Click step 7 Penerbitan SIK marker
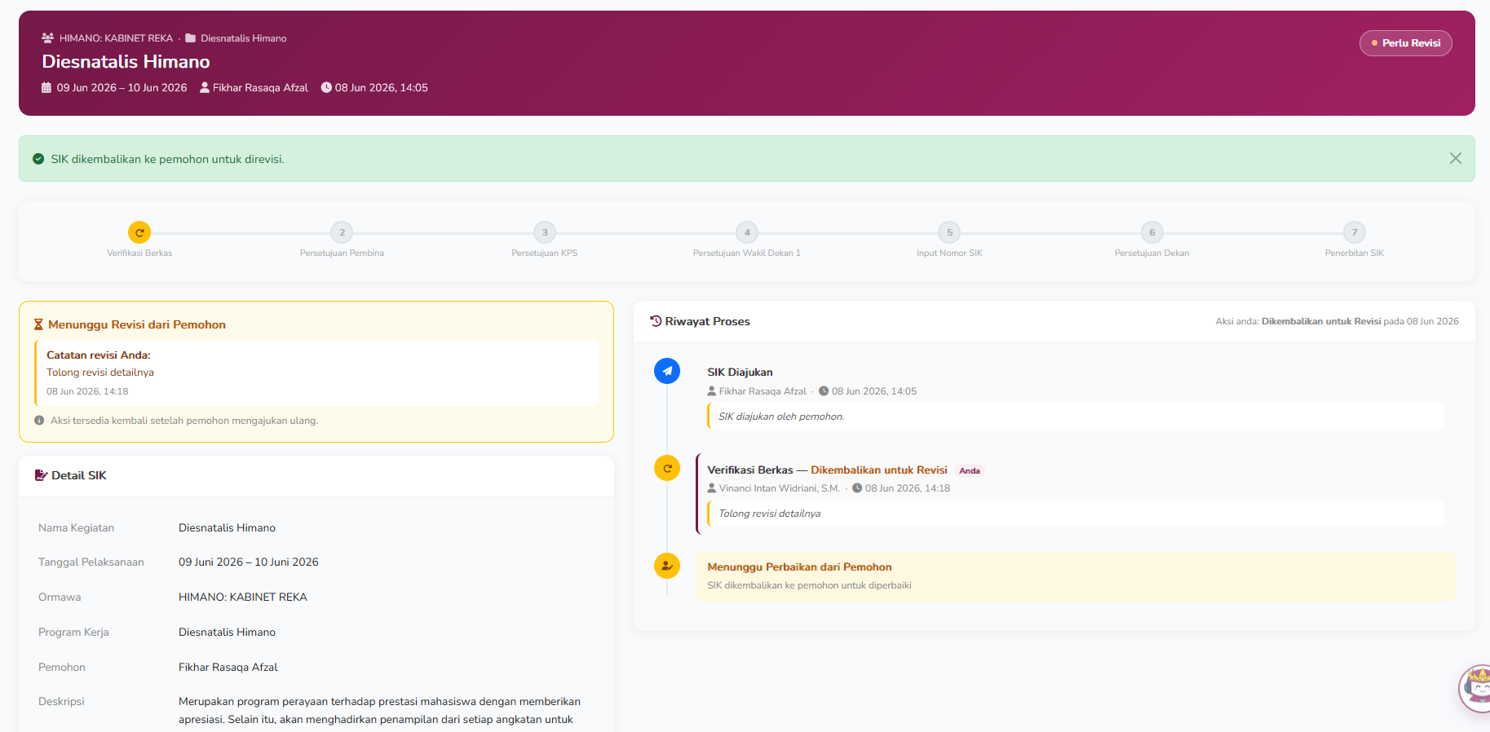The image size is (1490, 732). (x=1355, y=232)
